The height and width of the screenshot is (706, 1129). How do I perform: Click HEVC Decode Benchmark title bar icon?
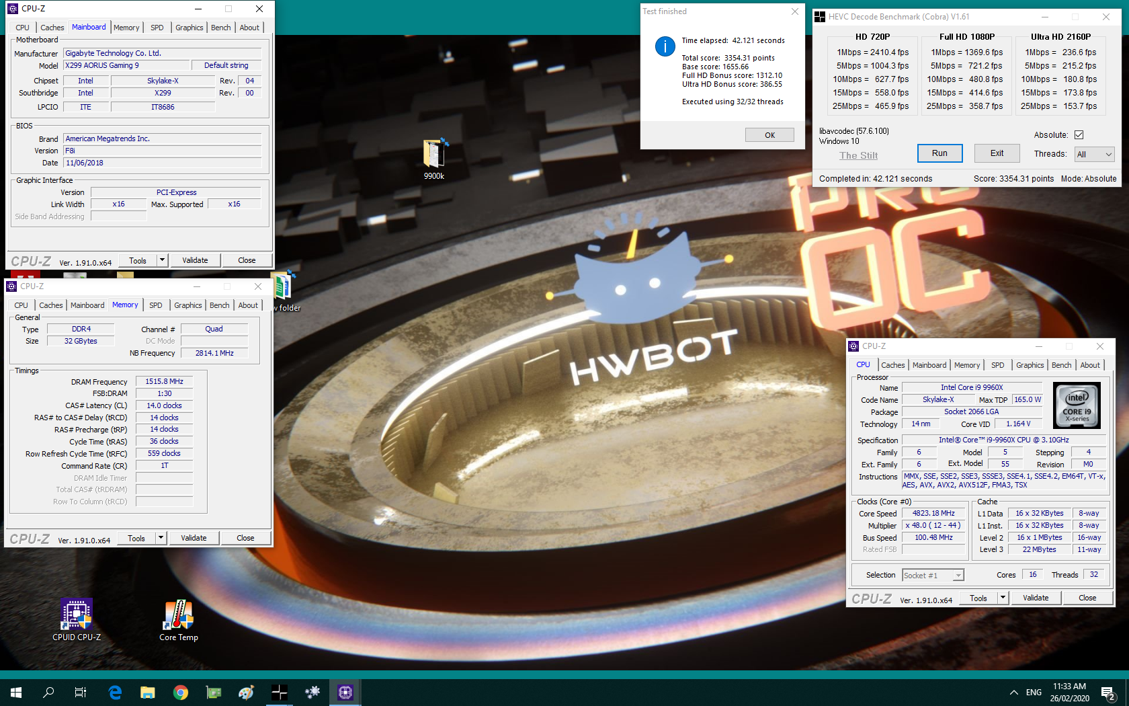click(x=820, y=17)
